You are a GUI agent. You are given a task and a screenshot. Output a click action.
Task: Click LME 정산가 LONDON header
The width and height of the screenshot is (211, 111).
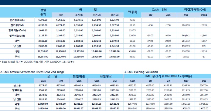tap(168, 76)
